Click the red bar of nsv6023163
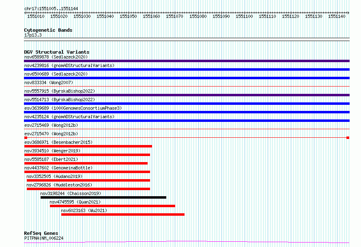Image resolution: width=361 pixels, height=247 pixels. pyautogui.click(x=123, y=214)
